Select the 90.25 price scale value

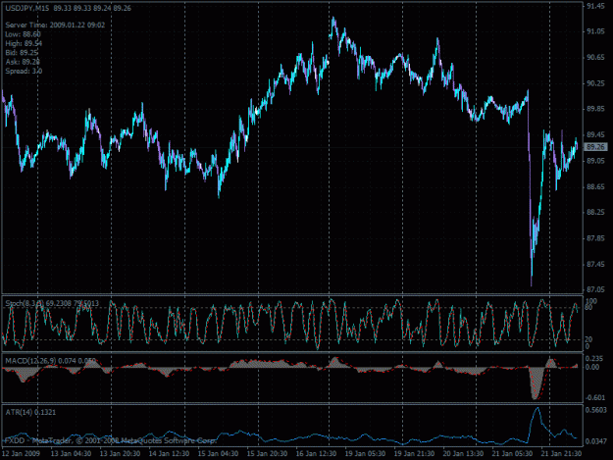pos(595,83)
